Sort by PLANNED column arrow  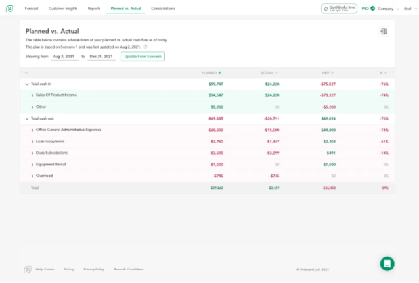pyautogui.click(x=220, y=73)
